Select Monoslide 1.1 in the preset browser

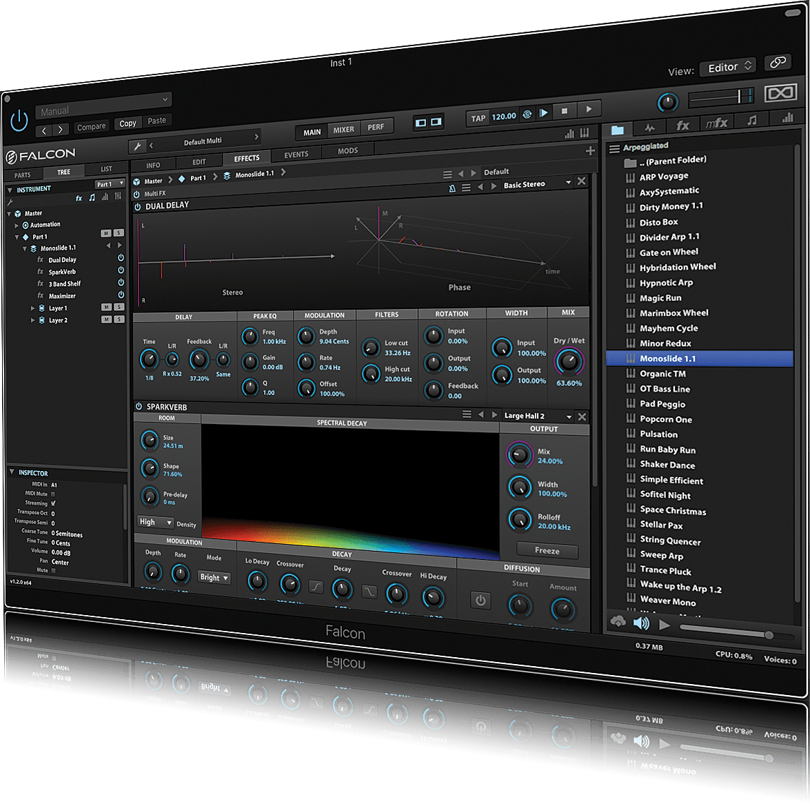click(x=700, y=359)
